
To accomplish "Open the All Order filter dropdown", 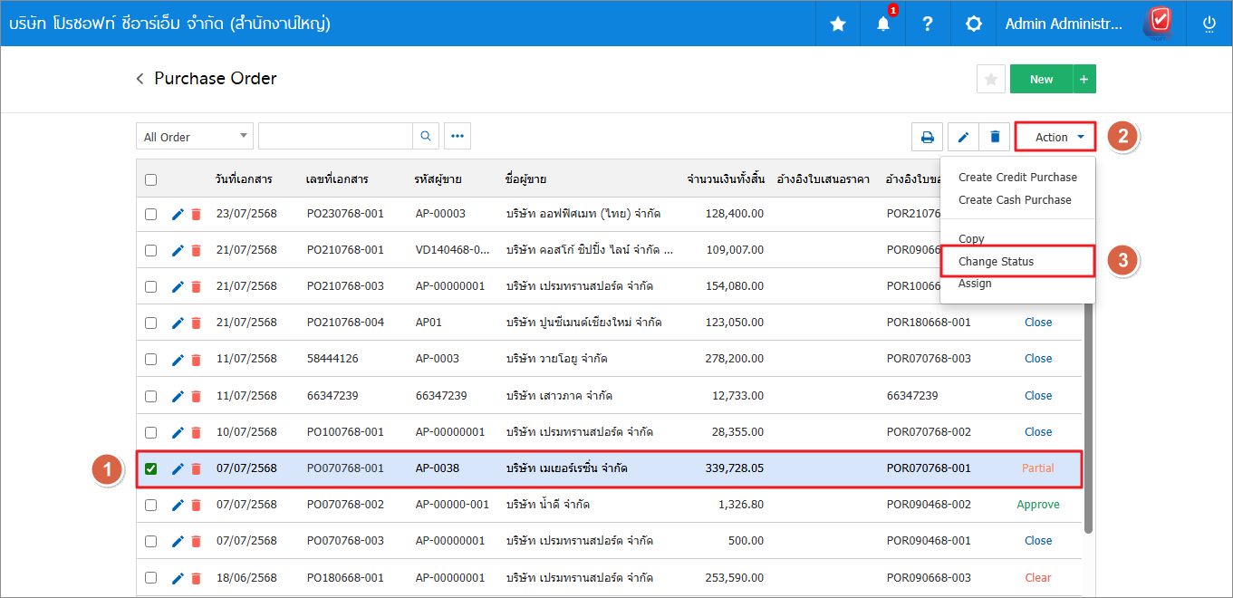I will click(194, 137).
